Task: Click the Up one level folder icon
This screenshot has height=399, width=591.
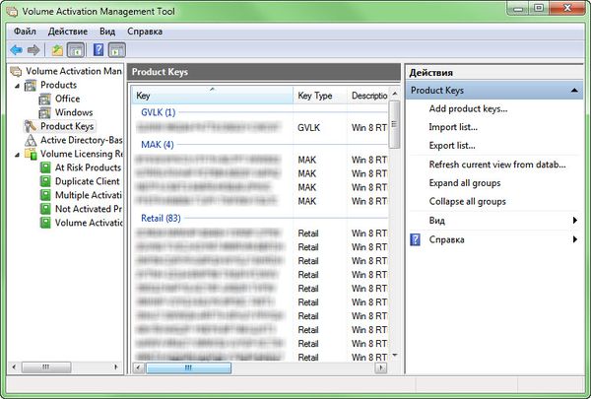Action: [57, 50]
